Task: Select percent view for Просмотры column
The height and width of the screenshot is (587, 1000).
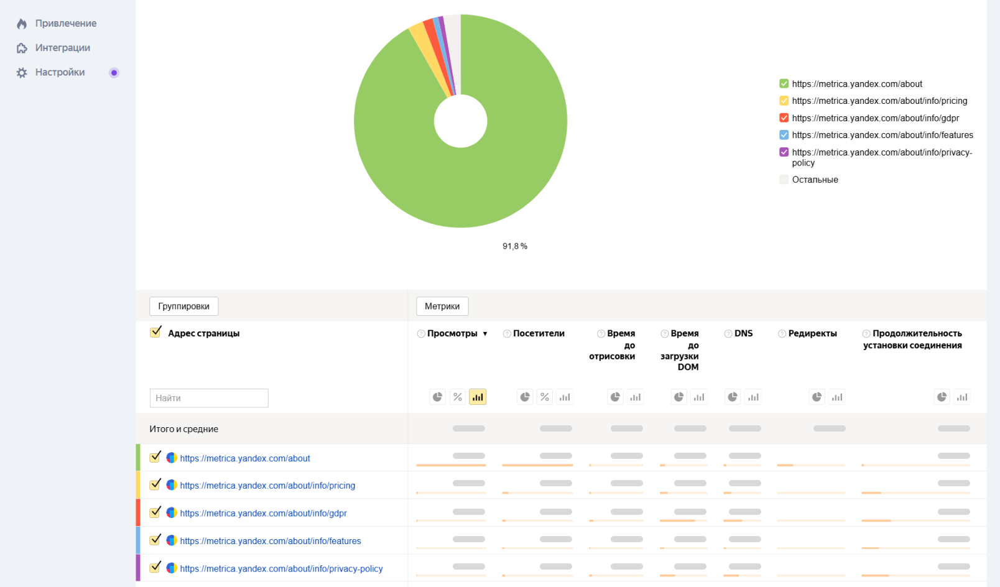Action: [458, 397]
